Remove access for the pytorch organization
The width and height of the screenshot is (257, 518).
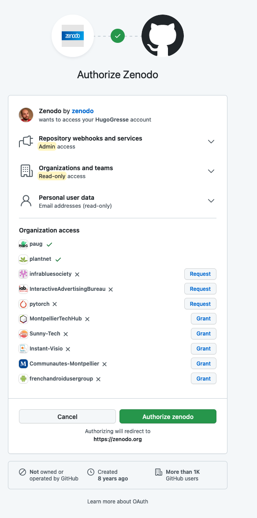[53, 304]
